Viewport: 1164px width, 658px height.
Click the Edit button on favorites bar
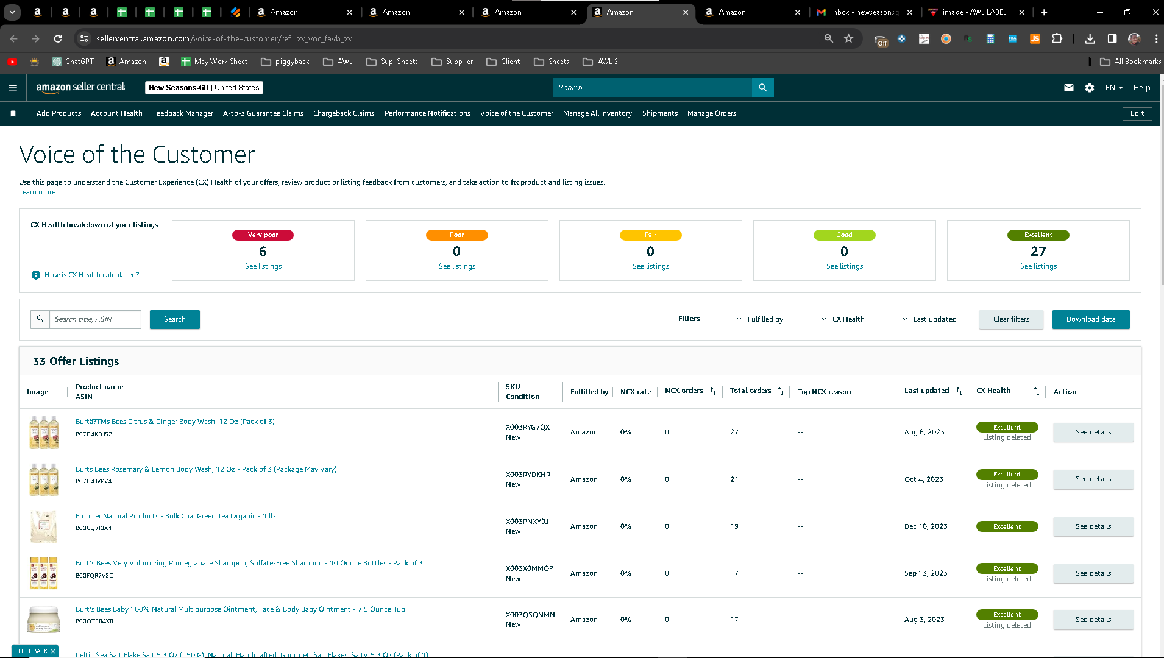click(x=1137, y=113)
